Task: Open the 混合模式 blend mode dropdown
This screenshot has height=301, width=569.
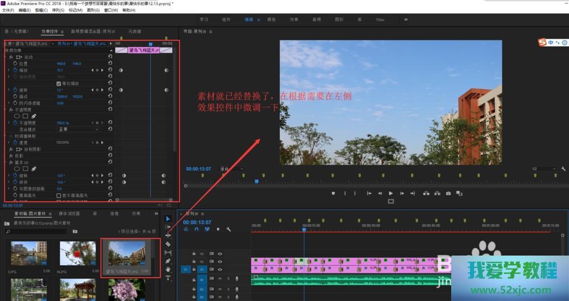Action: tap(78, 129)
